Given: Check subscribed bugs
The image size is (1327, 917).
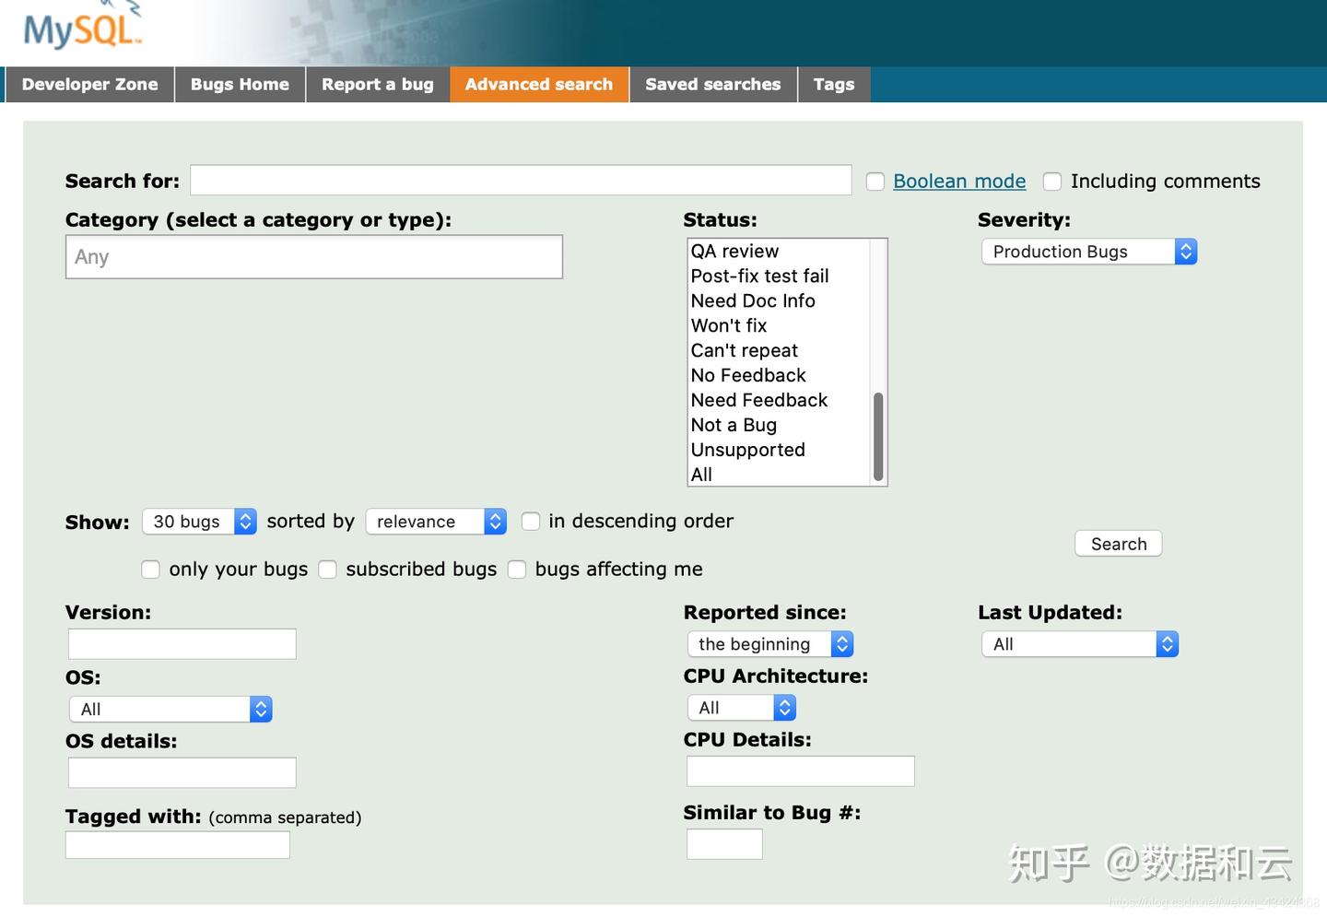Looking at the screenshot, I should (327, 570).
